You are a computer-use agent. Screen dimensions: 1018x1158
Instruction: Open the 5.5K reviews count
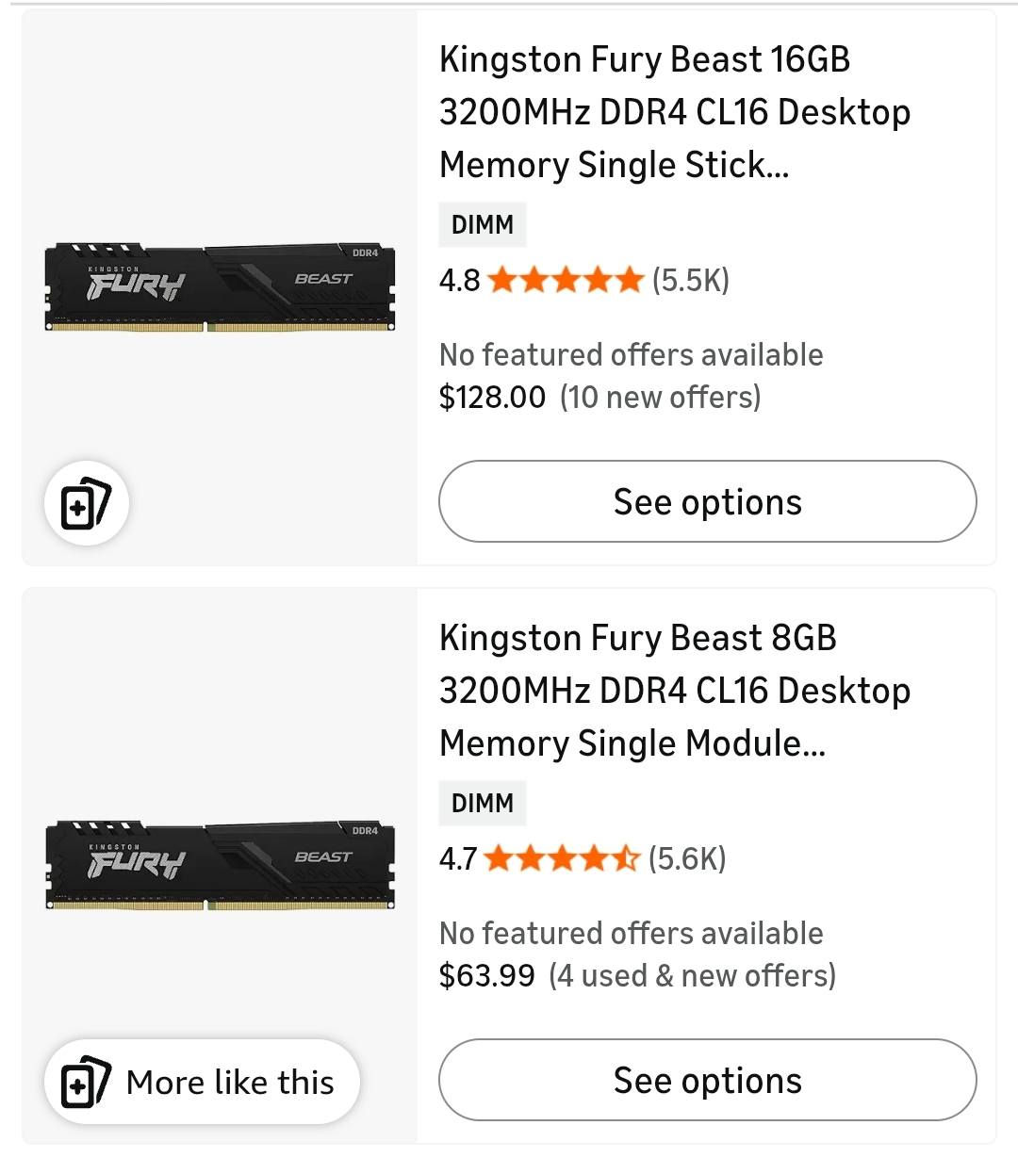691,280
